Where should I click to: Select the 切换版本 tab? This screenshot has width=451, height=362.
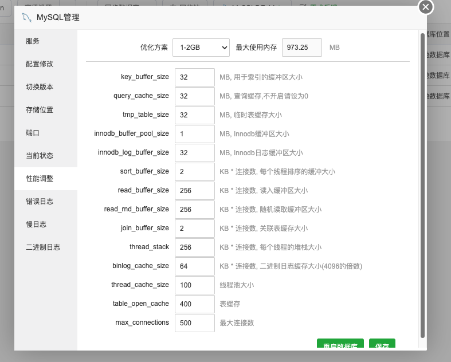pyautogui.click(x=46, y=87)
